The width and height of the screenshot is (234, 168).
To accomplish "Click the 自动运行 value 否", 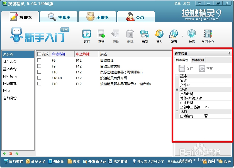I will (217, 116).
